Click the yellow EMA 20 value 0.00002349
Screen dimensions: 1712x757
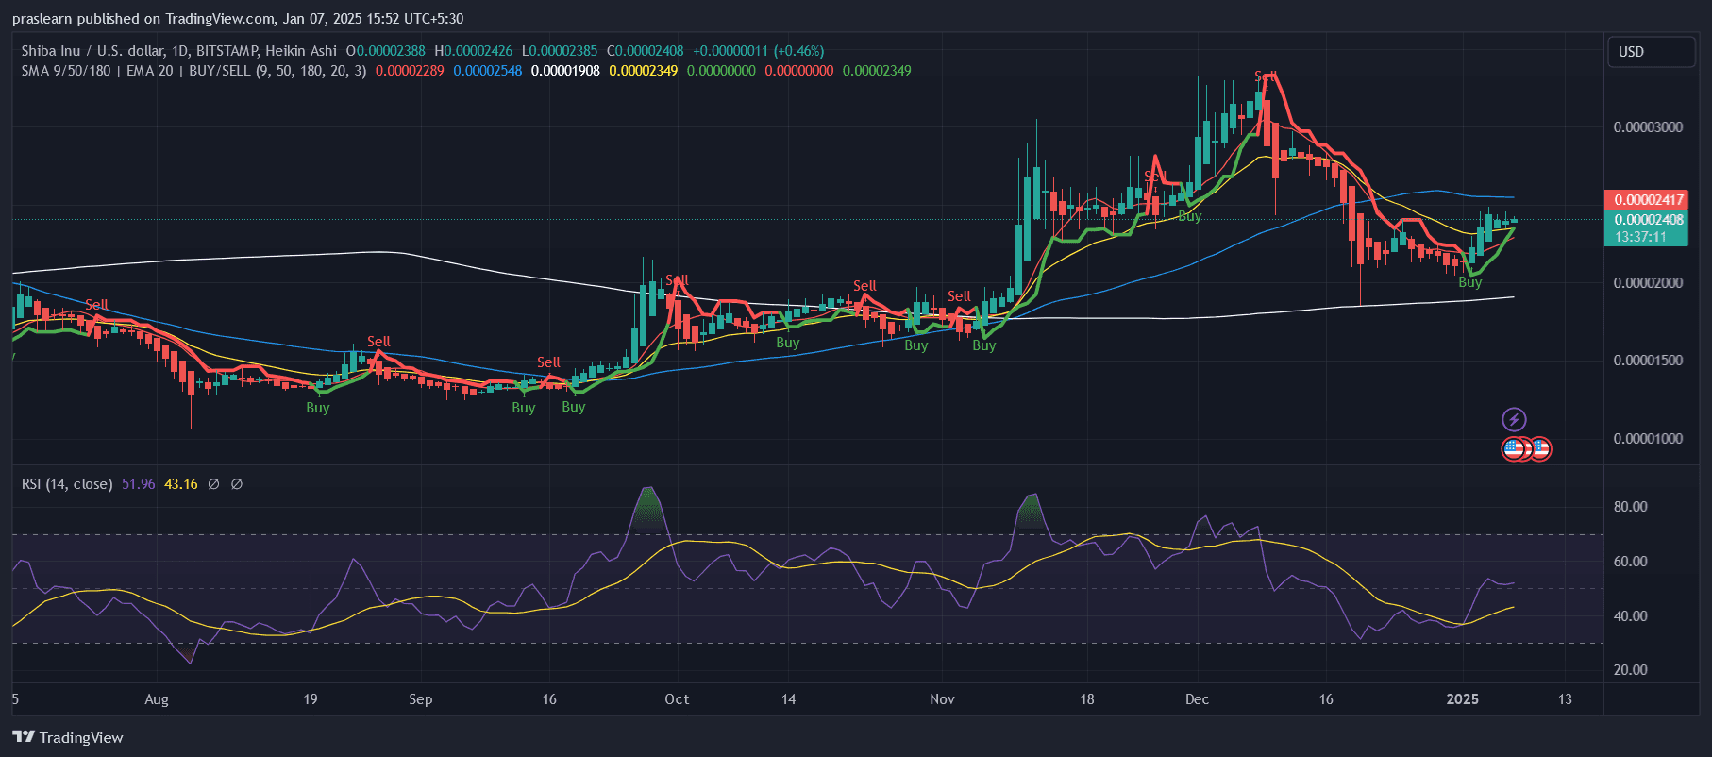click(x=644, y=71)
